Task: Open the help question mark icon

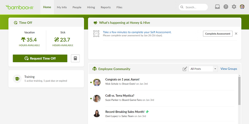Action: [226, 7]
